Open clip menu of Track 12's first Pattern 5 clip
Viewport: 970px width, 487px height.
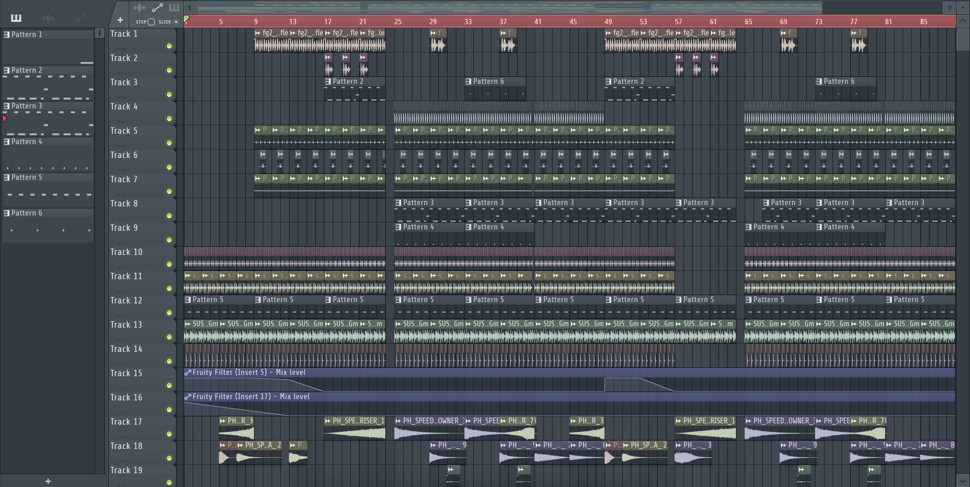[x=188, y=300]
